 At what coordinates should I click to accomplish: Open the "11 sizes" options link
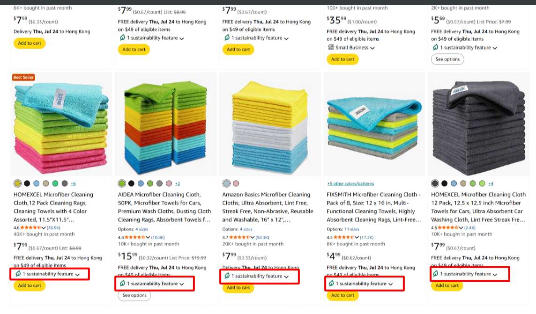coord(351,229)
